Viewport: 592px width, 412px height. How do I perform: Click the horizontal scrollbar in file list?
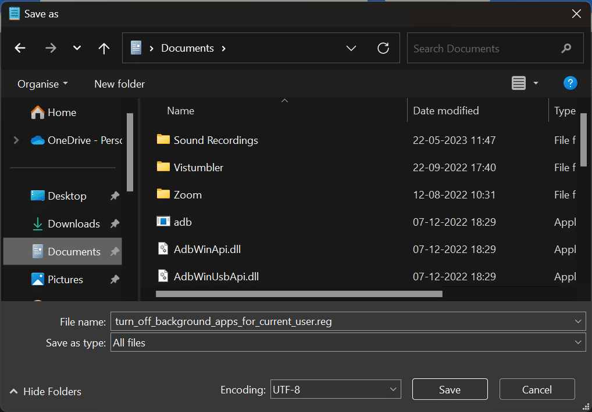click(299, 294)
